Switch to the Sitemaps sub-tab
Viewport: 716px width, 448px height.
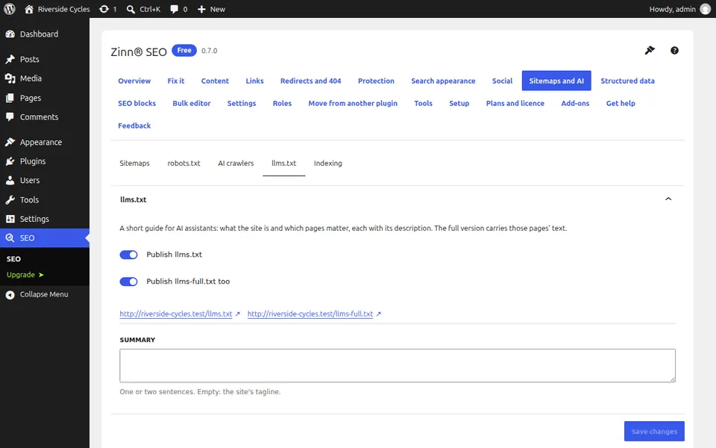[134, 164]
